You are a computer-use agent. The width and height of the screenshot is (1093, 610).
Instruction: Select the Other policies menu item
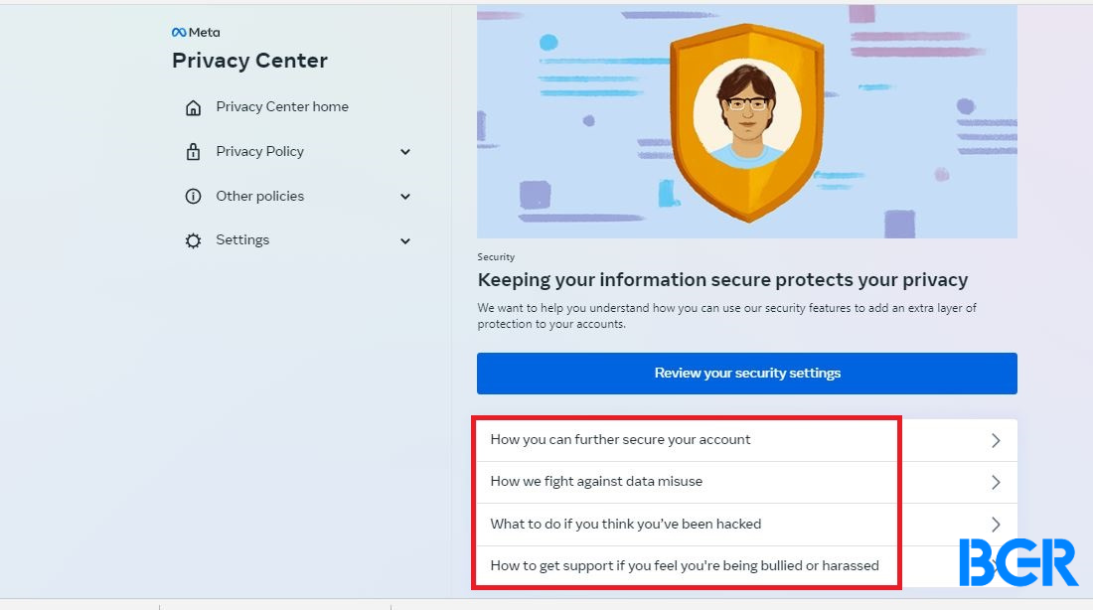pyautogui.click(x=259, y=196)
